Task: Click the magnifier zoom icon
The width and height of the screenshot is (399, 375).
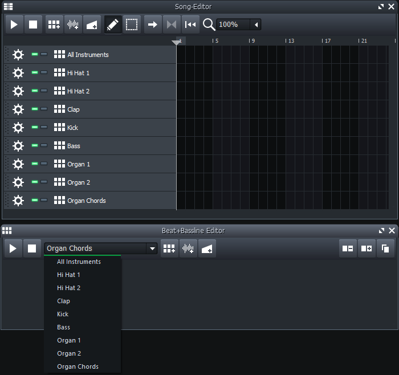Action: point(209,25)
